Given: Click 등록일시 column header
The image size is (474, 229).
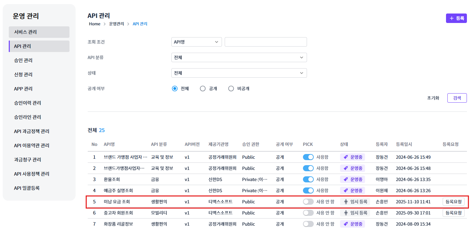Looking at the screenshot, I should coord(404,144).
